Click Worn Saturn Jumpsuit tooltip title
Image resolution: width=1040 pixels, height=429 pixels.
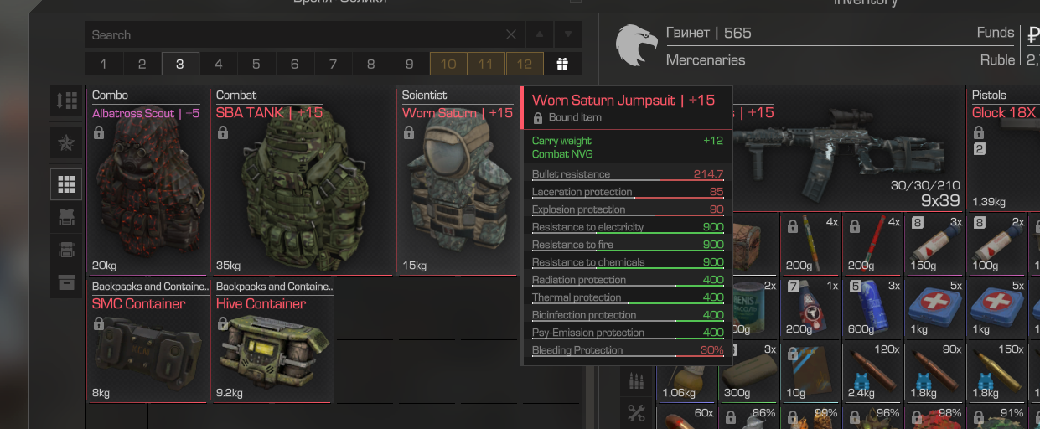[623, 101]
